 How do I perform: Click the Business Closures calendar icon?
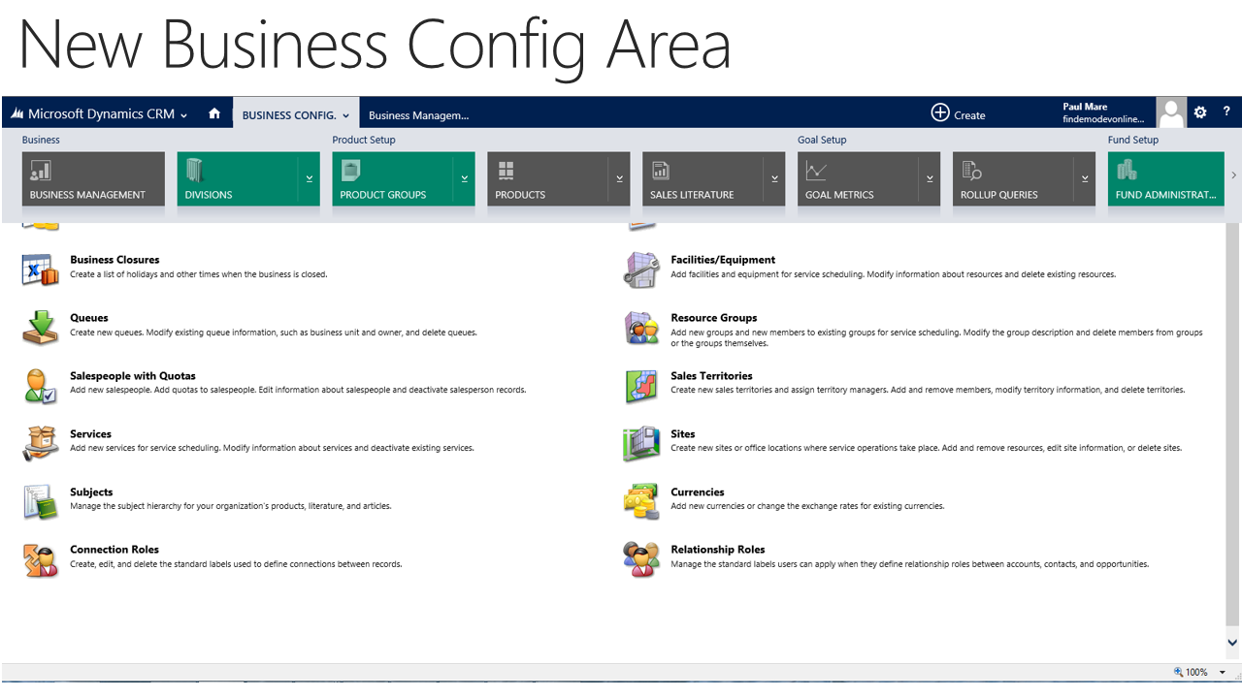[41, 270]
